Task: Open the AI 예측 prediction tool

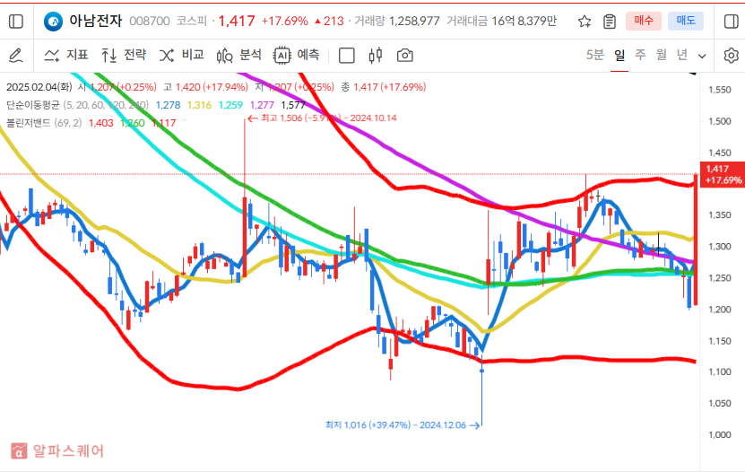Action: point(297,55)
